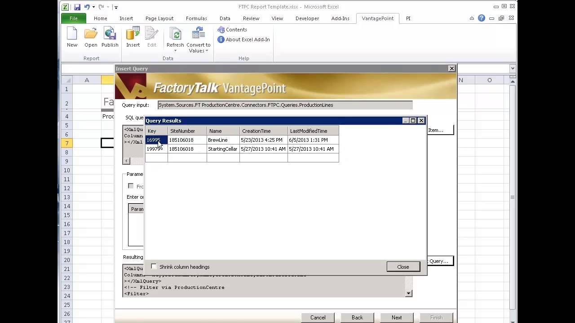Click the Excel vertical scrollbar
575x323 pixels.
[513, 197]
